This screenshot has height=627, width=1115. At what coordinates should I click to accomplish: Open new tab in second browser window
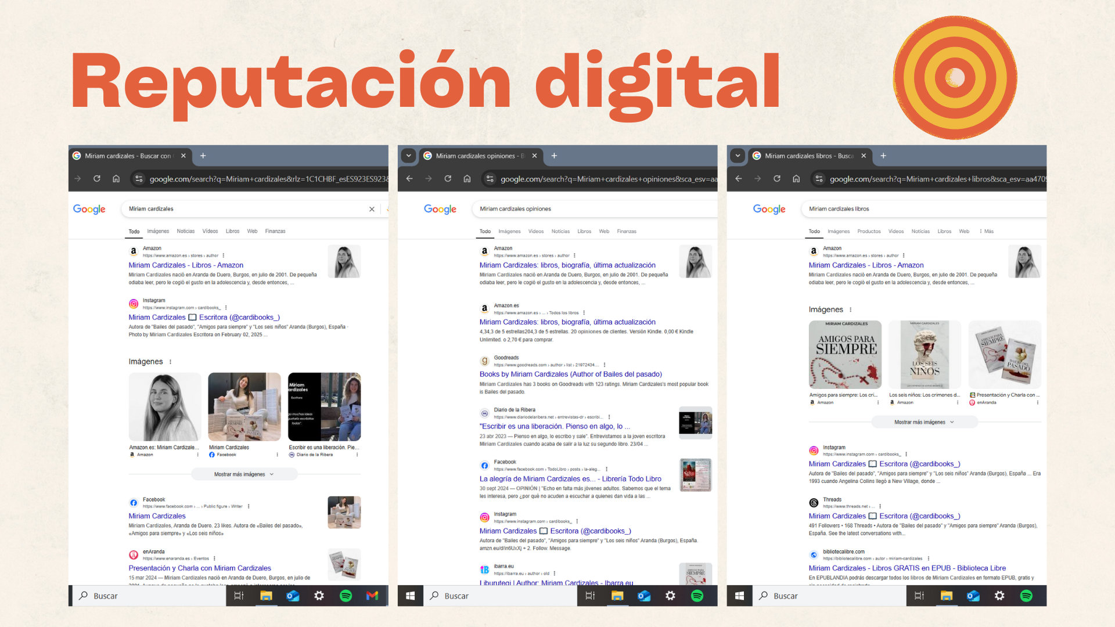[x=554, y=156]
